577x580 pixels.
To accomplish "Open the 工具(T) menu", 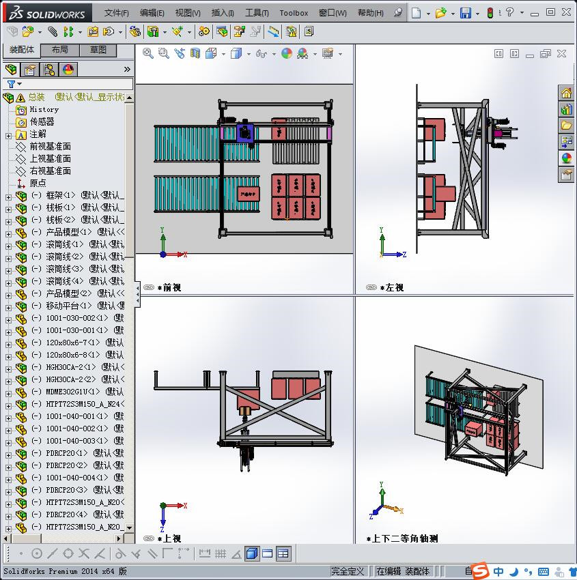I will click(x=257, y=13).
